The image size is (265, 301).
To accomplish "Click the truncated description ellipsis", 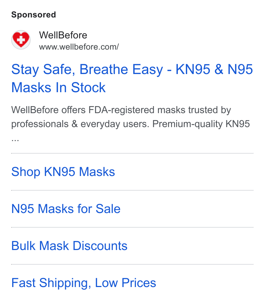I will pos(15,140).
